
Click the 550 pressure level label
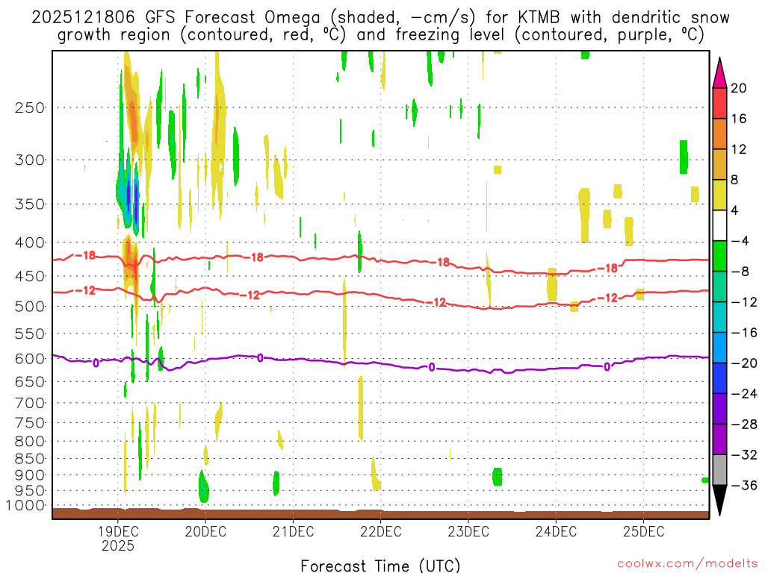pos(30,334)
